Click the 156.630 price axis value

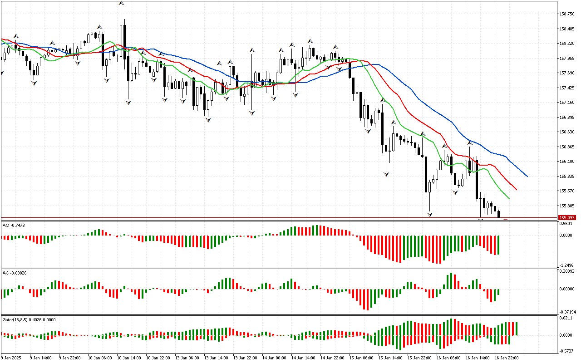pyautogui.click(x=567, y=132)
